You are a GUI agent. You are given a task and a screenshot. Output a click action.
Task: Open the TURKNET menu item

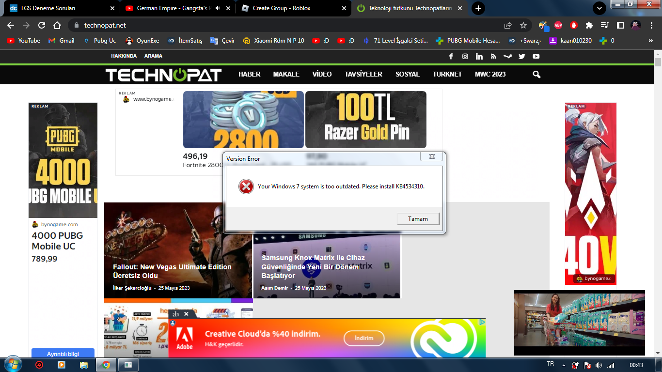coord(447,74)
